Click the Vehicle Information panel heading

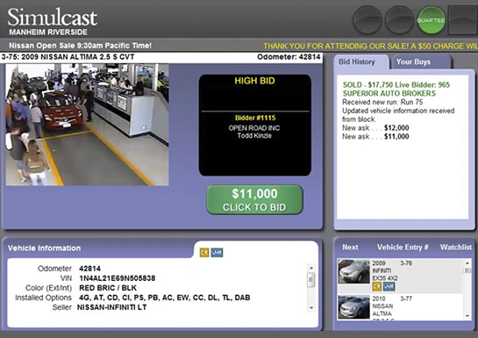coord(44,248)
